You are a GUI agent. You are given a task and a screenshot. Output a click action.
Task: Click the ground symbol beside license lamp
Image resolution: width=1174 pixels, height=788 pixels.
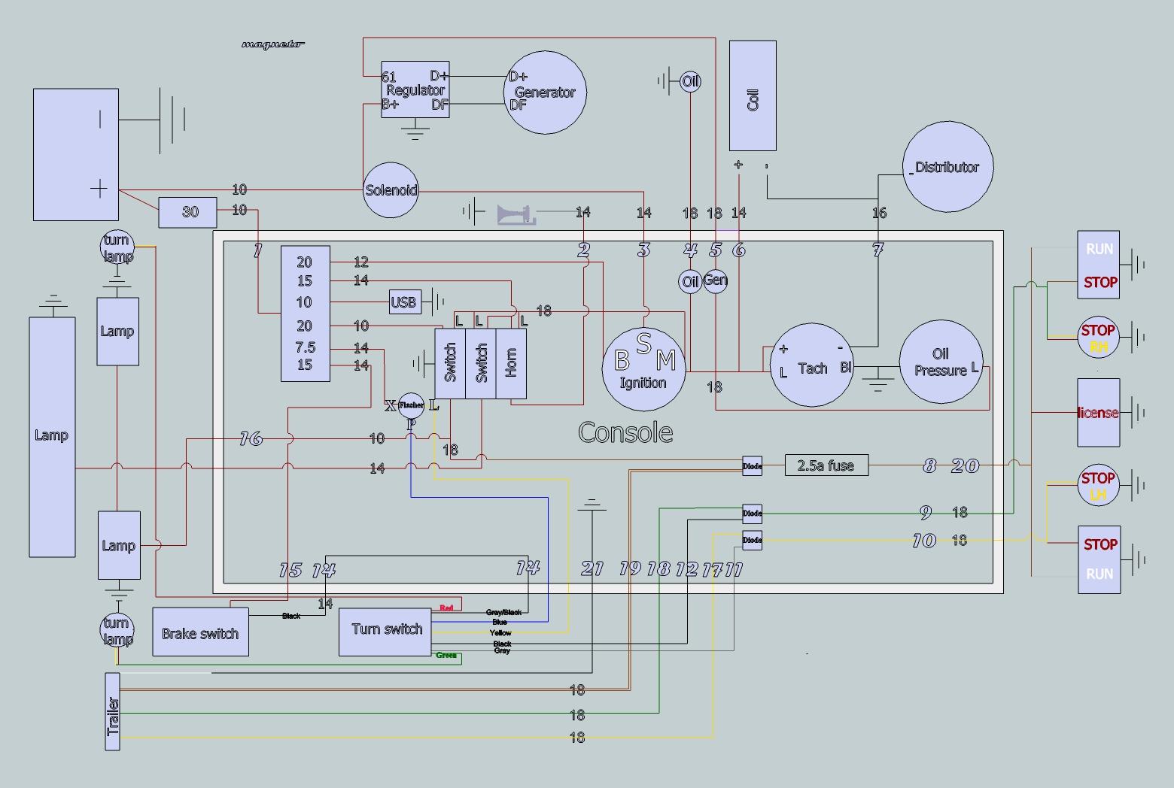pos(1133,413)
